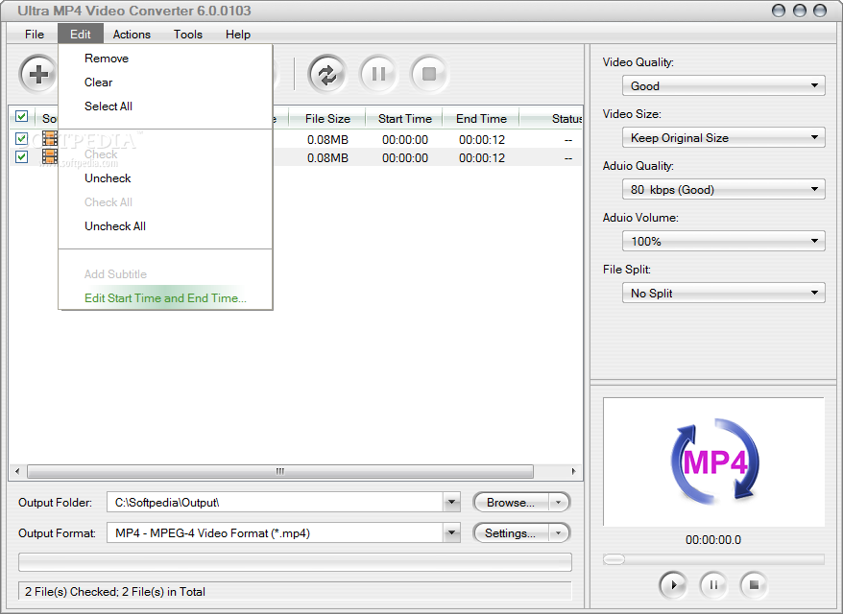843x614 pixels.
Task: Choose Clear from the Edit menu
Action: coord(165,83)
